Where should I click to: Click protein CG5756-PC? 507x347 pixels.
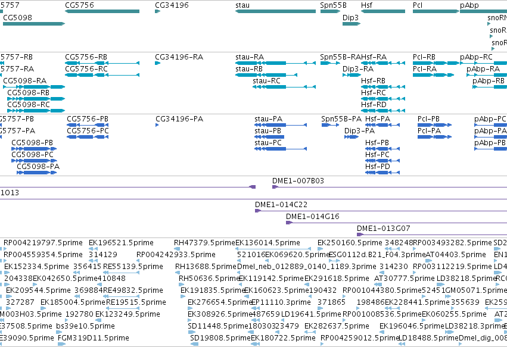[x=88, y=137]
